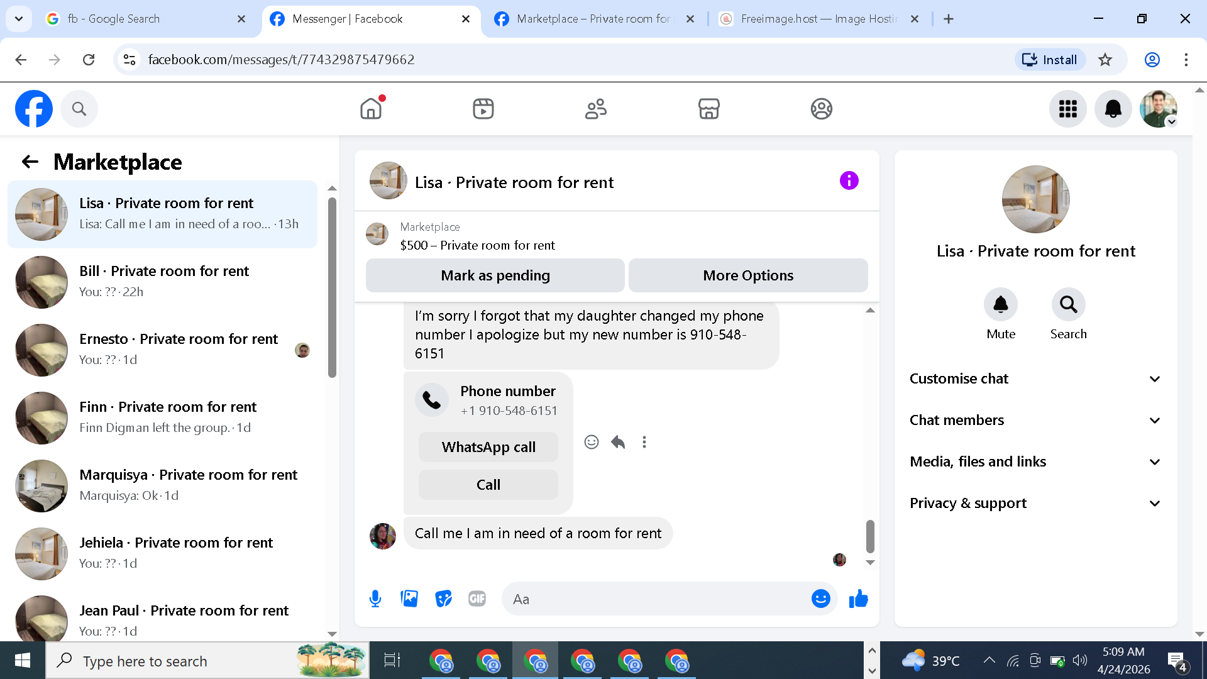Open a new browser tab
The image size is (1207, 679).
[949, 19]
